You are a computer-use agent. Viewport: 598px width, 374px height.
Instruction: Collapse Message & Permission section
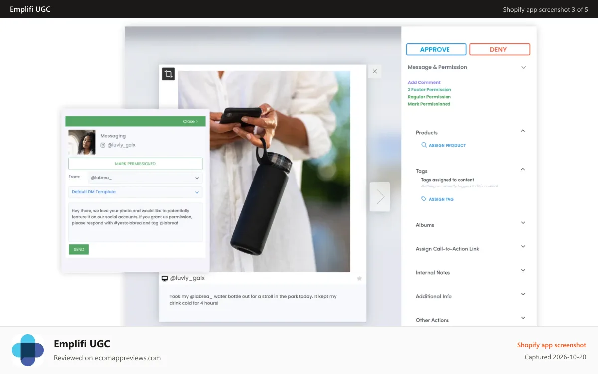coord(523,67)
